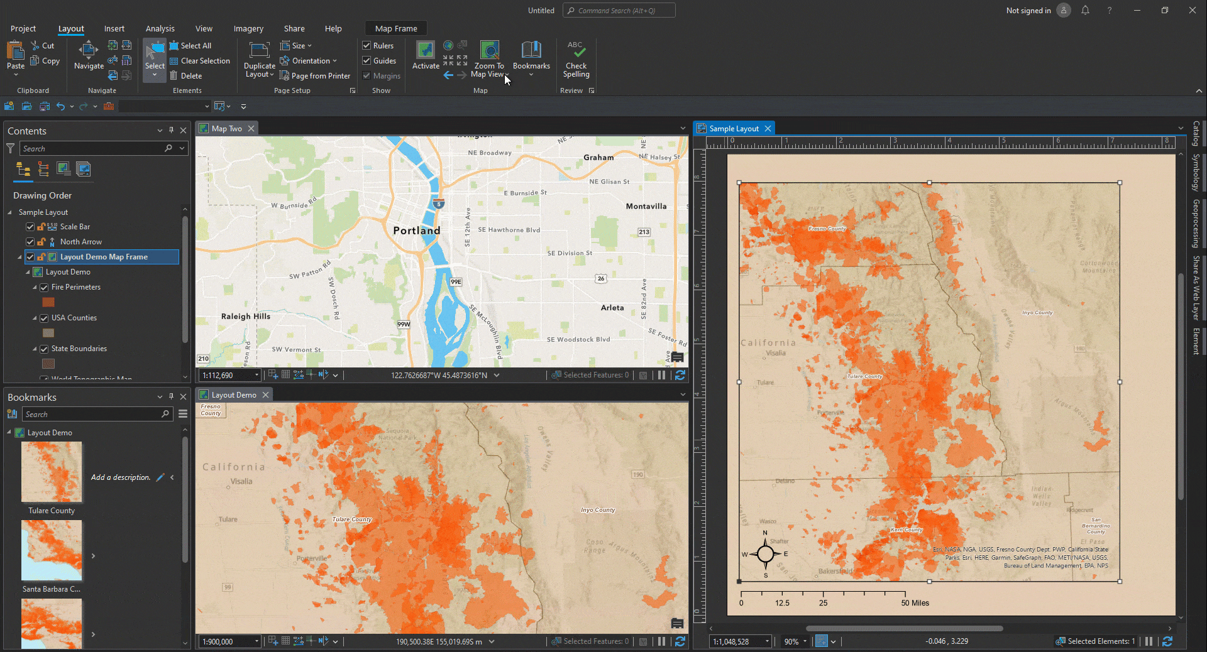Click the Activate map frame icon
This screenshot has height=652, width=1207.
pyautogui.click(x=426, y=50)
